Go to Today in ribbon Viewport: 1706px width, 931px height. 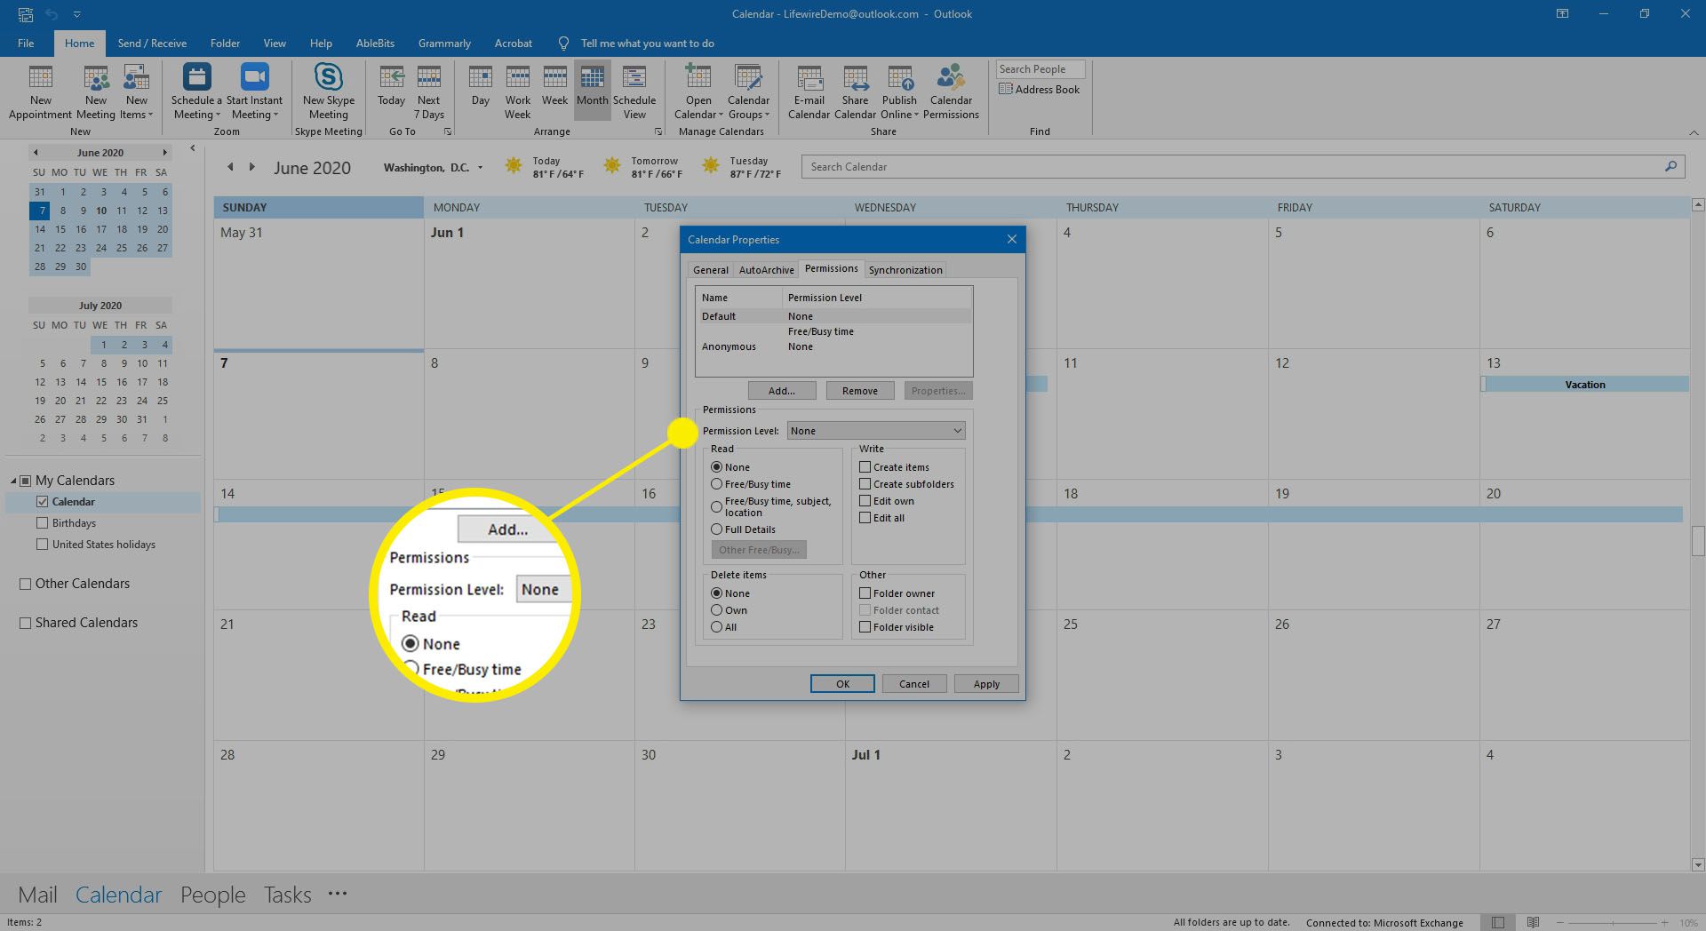(391, 86)
